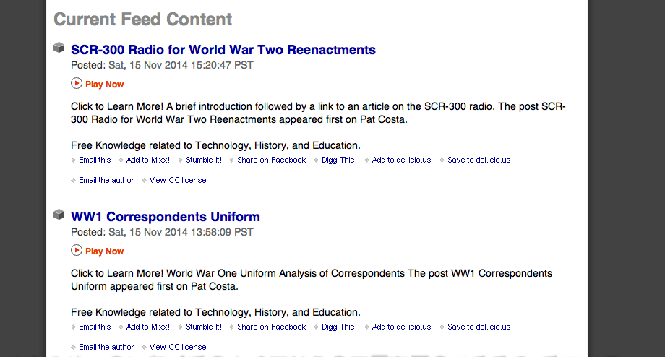Share the WW1 Correspondents post on Facebook
The image size is (665, 357).
pos(272,327)
